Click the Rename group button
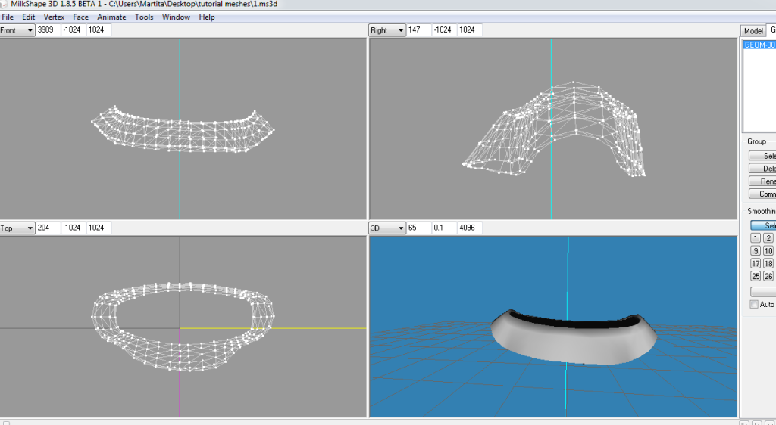776x425 pixels. 762,181
